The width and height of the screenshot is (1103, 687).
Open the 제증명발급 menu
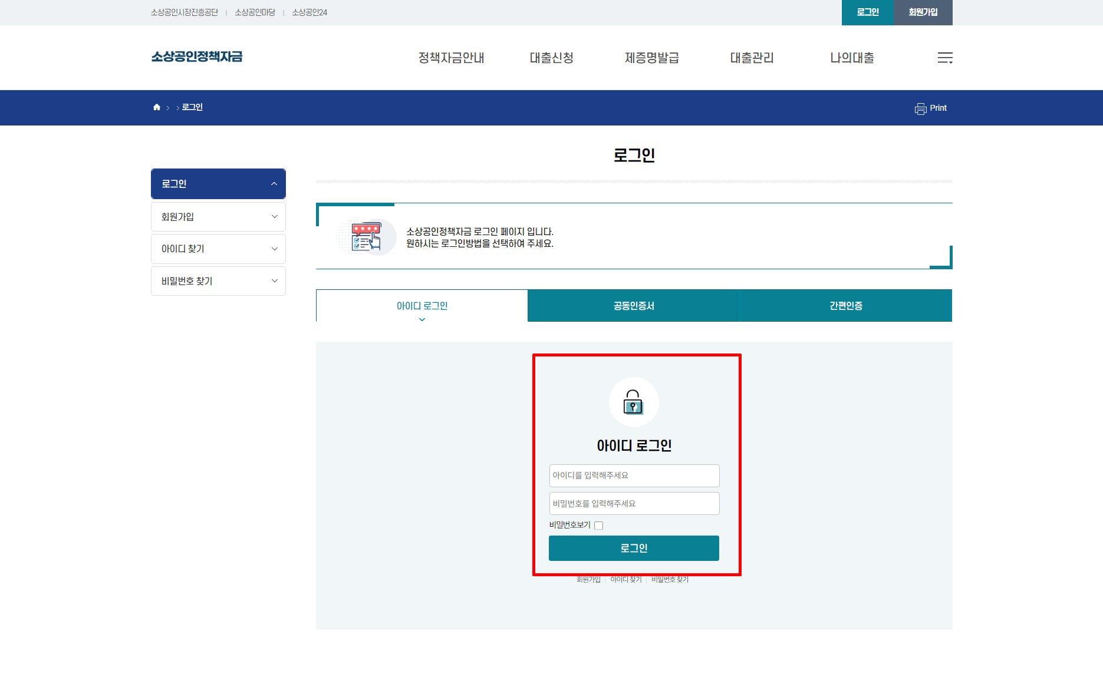[x=652, y=58]
